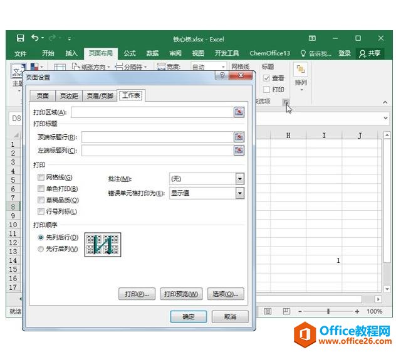Viewport: 396px width, 352px height.
Task: Click the 选项(O)... button
Action: (226, 294)
